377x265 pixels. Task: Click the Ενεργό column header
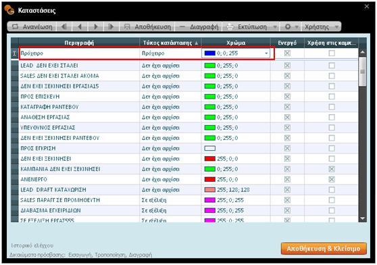pyautogui.click(x=287, y=43)
